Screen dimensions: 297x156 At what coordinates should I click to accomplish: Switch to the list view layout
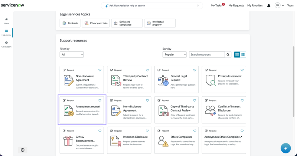(x=243, y=54)
